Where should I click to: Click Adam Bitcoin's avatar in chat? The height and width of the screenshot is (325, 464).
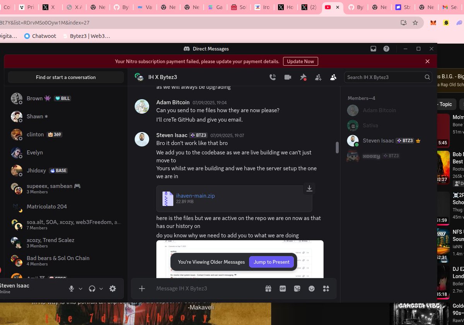click(142, 106)
